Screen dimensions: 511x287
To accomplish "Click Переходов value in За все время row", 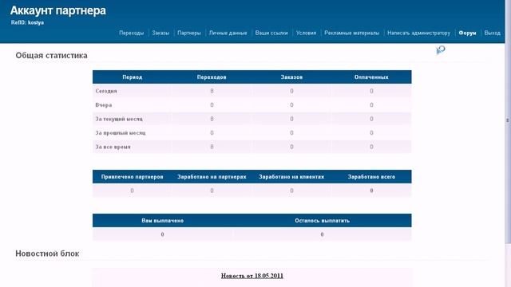I will pos(212,147).
